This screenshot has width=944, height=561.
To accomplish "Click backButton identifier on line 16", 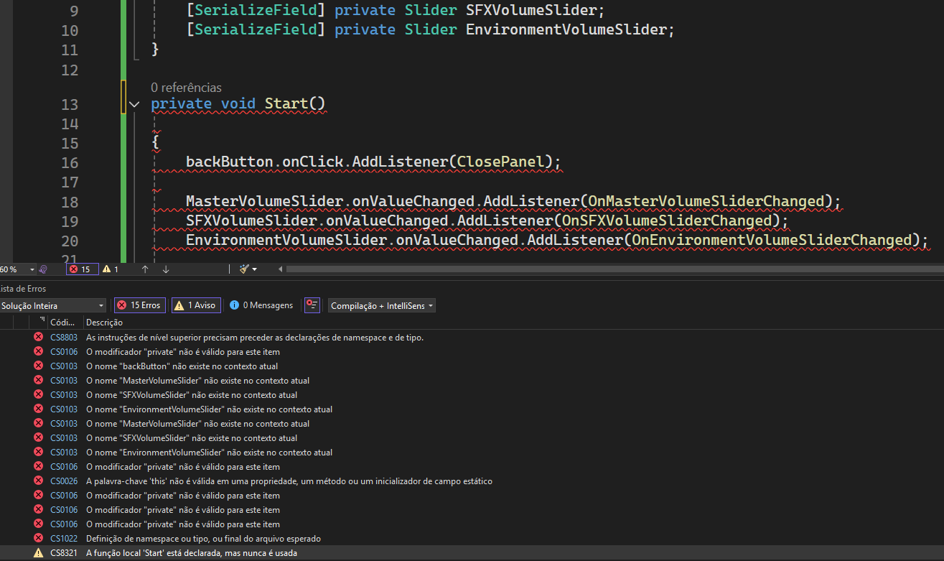I will click(x=230, y=162).
